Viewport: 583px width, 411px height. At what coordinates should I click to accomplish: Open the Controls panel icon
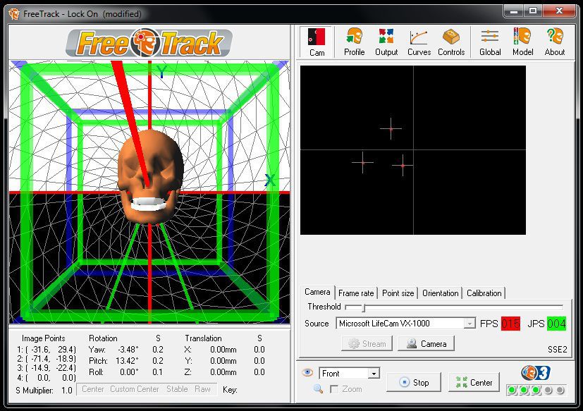[x=451, y=41]
